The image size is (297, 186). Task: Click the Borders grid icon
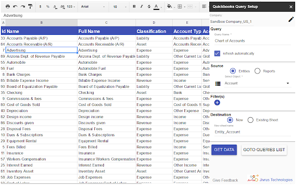tap(180, 7)
